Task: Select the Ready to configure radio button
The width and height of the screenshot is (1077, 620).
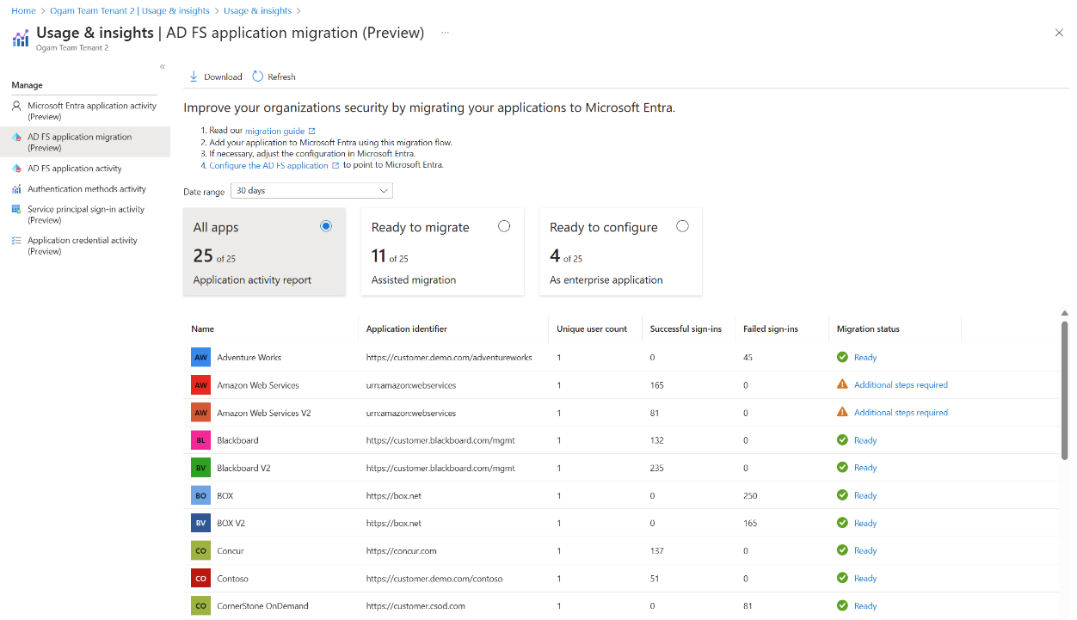Action: click(x=682, y=225)
